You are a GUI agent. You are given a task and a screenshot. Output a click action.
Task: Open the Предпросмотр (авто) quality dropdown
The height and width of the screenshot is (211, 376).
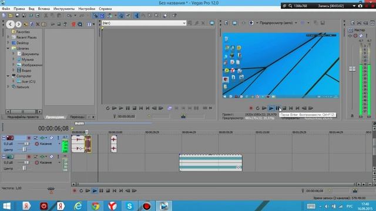tap(278, 23)
